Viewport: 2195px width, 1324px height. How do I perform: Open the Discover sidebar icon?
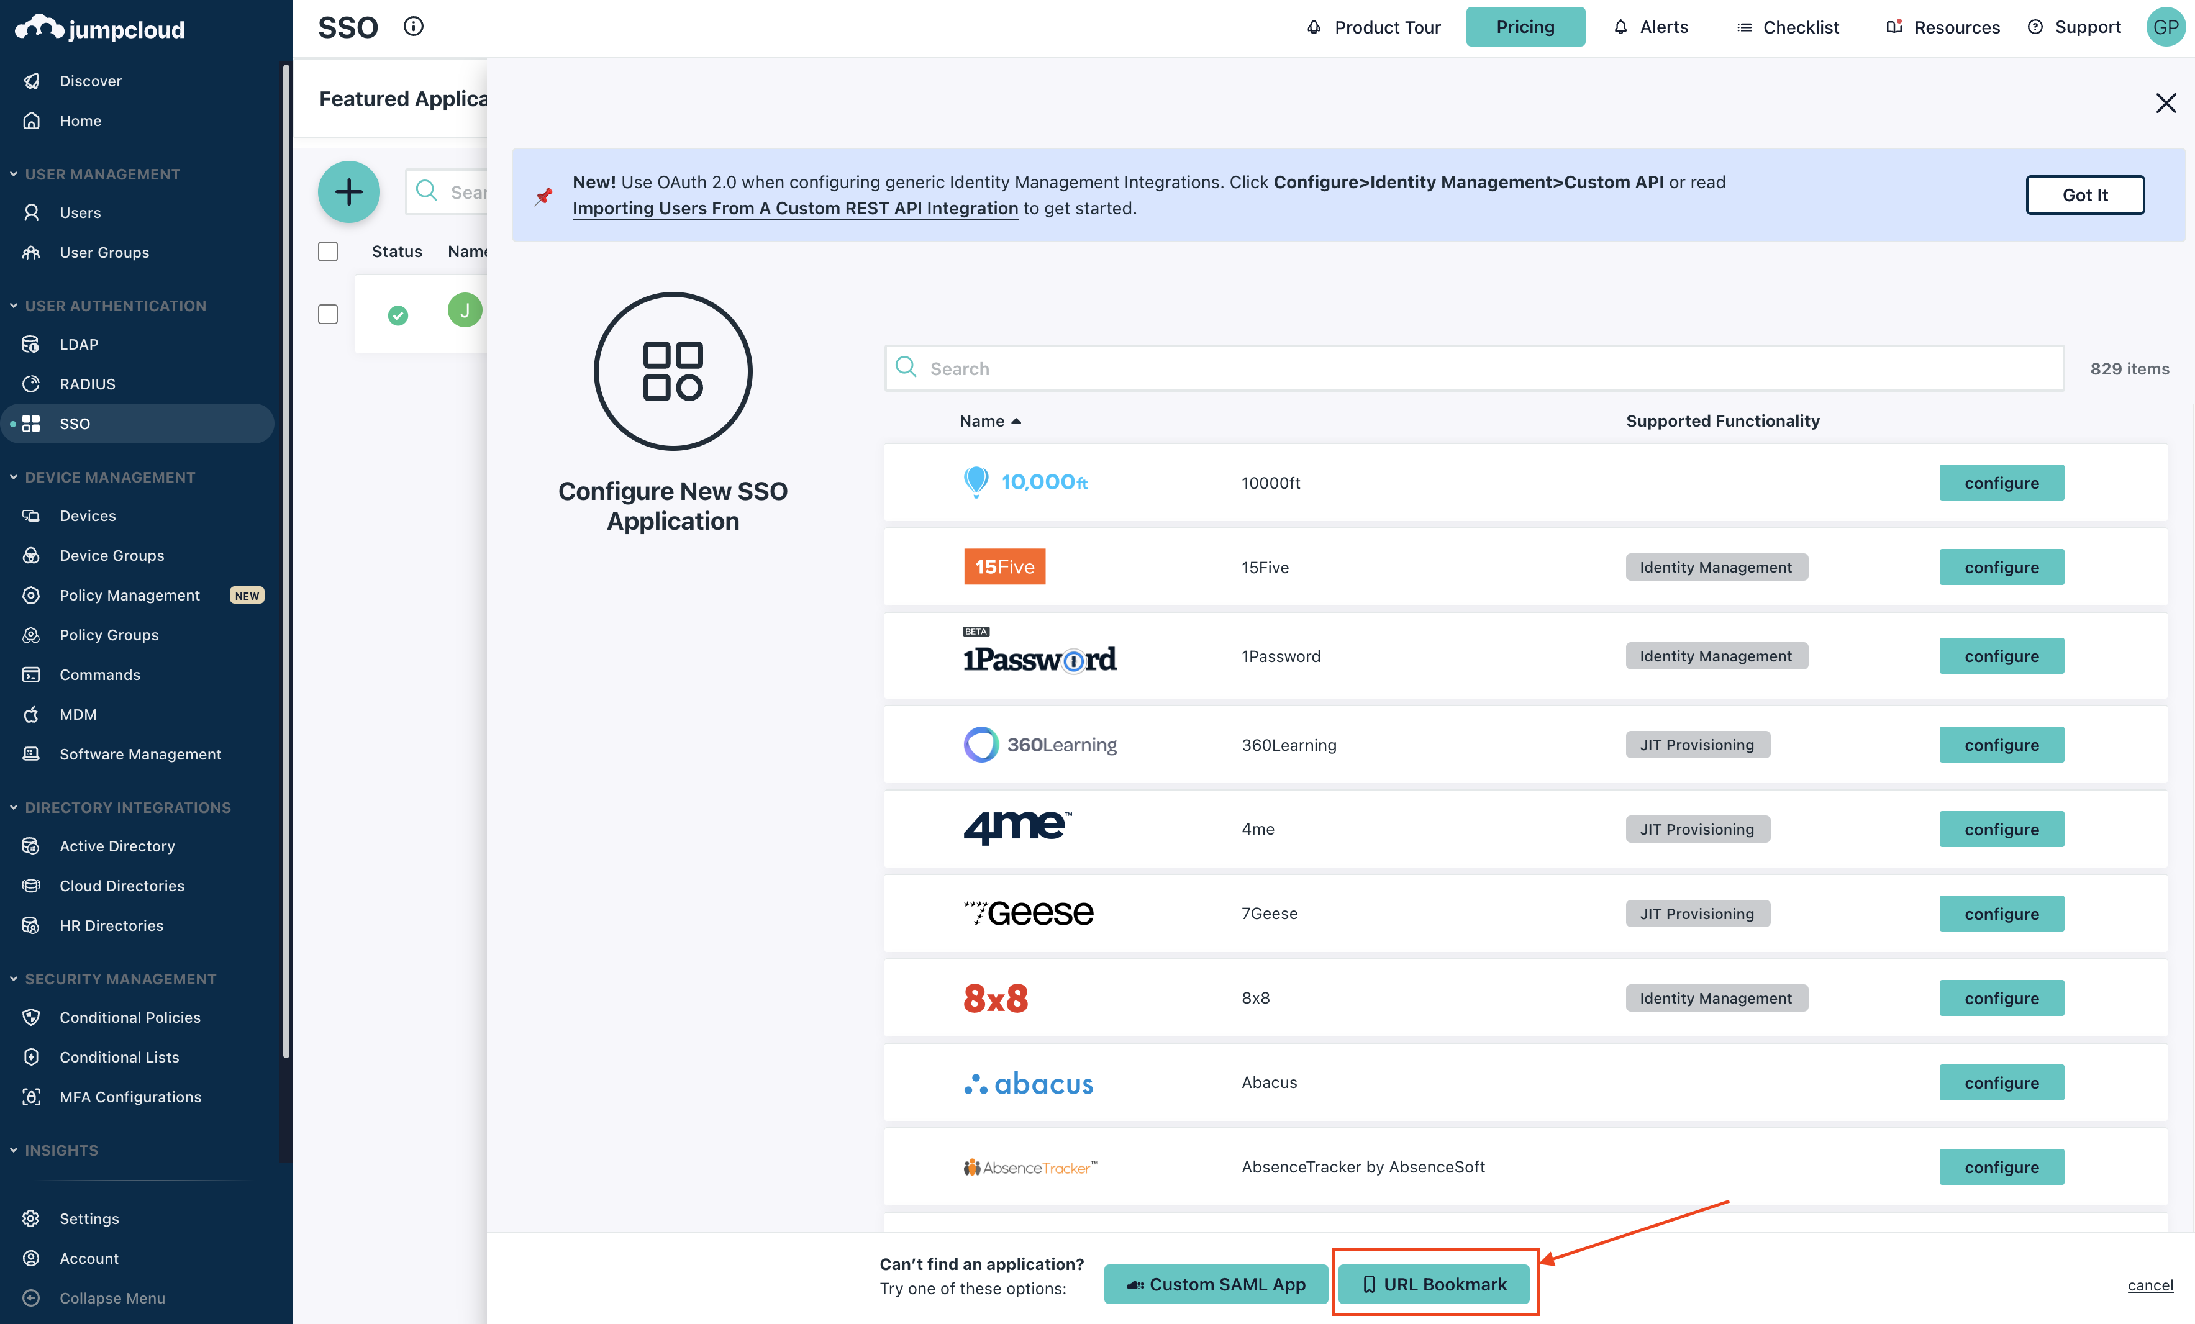tap(31, 81)
